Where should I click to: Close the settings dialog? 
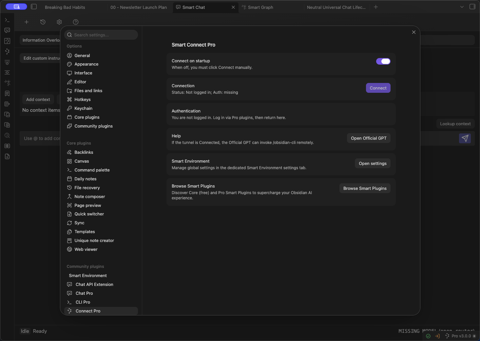[414, 32]
